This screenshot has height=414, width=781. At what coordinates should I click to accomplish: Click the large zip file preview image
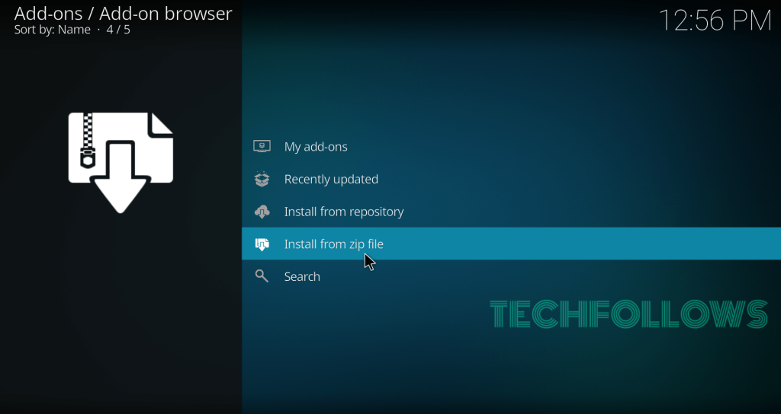[121, 163]
